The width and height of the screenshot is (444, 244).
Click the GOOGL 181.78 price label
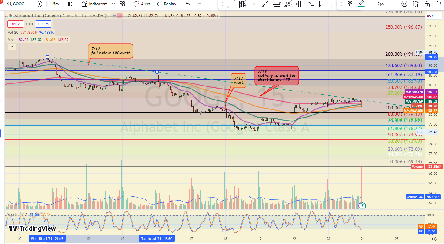click(x=425, y=106)
